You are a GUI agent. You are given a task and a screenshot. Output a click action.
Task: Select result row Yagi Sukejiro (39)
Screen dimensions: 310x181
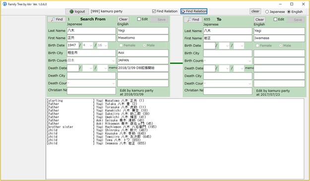pos(98,114)
